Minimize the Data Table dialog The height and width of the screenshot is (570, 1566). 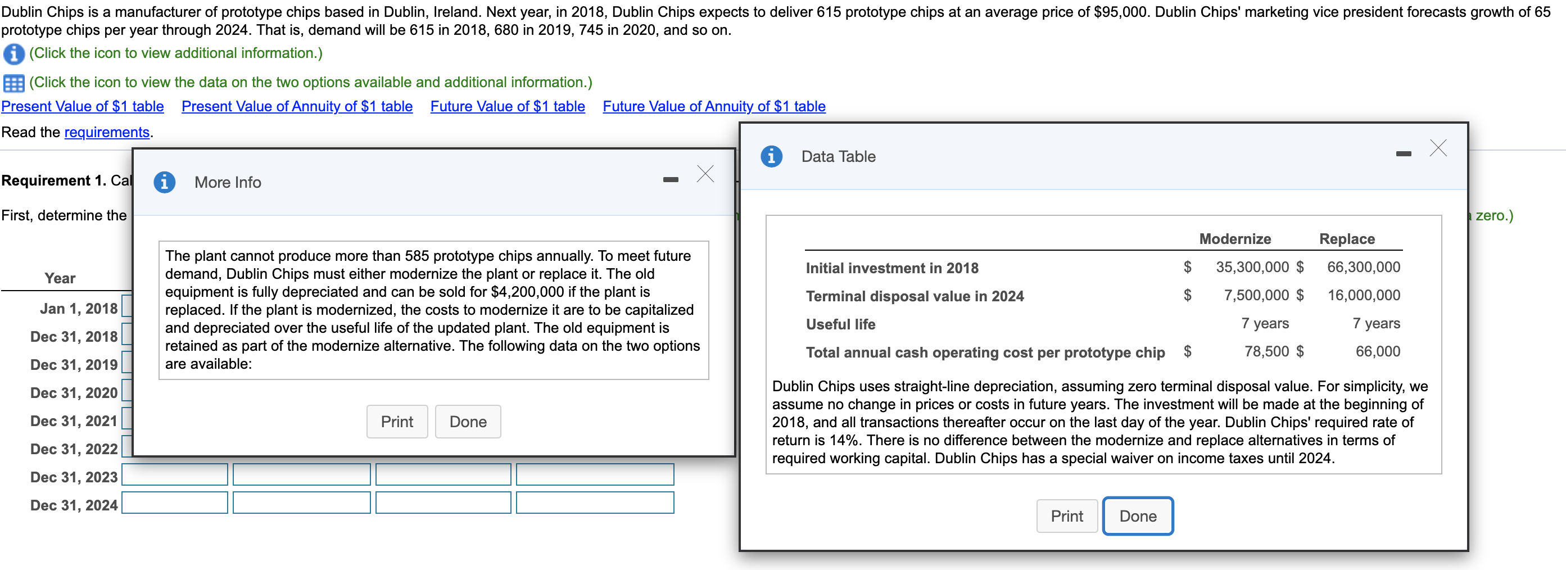pos(1404,153)
